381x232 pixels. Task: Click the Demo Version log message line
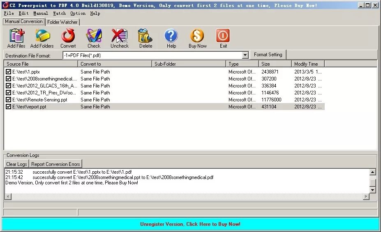(72, 183)
